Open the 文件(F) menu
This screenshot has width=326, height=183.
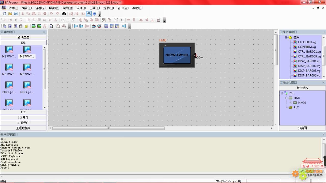pos(13,8)
